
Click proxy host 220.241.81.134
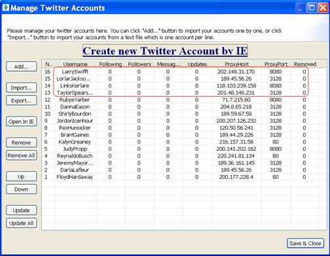coord(236,156)
